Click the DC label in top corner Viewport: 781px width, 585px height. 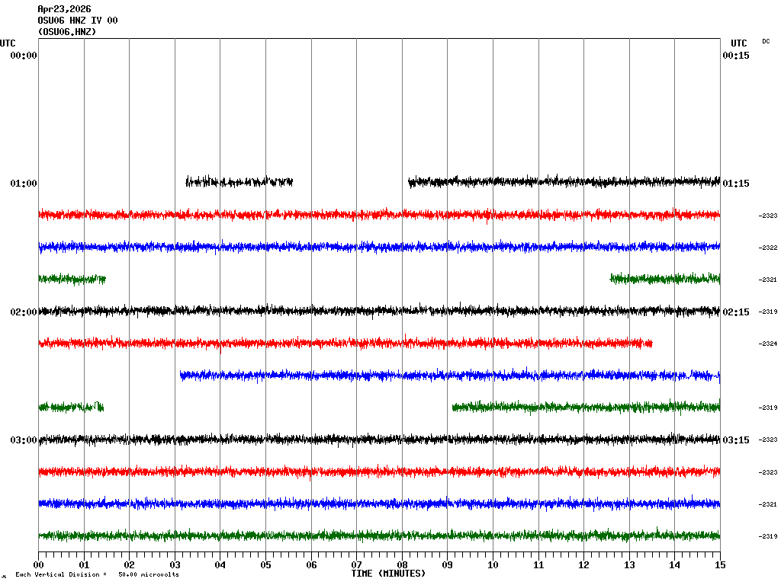pyautogui.click(x=766, y=41)
